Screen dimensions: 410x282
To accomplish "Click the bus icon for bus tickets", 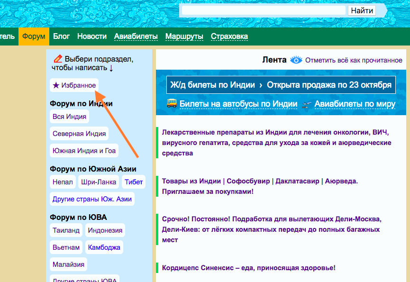I will point(172,104).
